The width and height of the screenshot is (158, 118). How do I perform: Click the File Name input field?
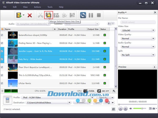tap(138, 22)
